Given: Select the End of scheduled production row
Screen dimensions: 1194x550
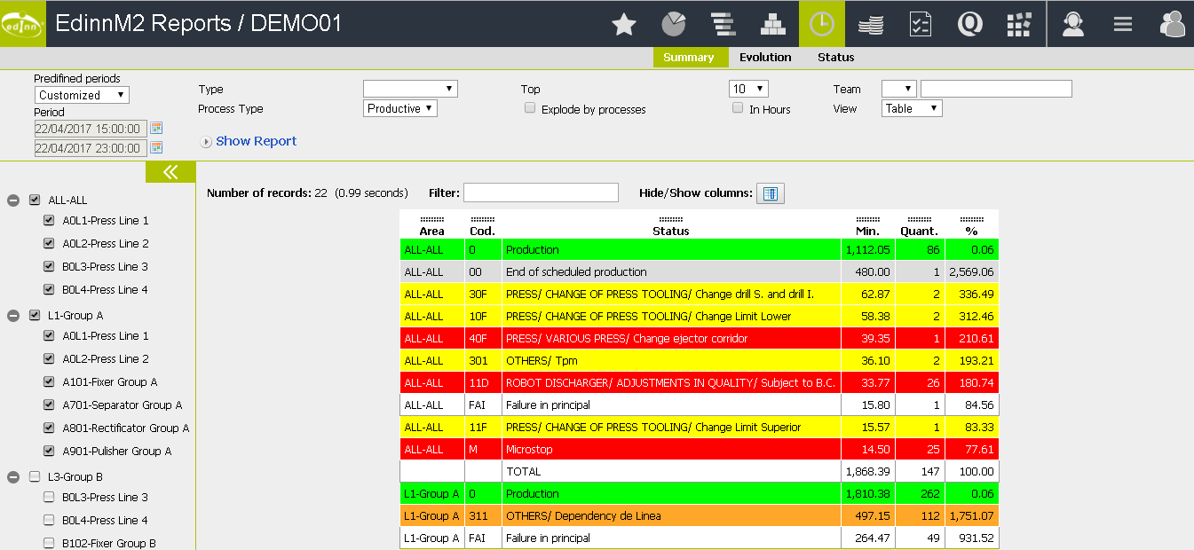Looking at the screenshot, I should (700, 272).
